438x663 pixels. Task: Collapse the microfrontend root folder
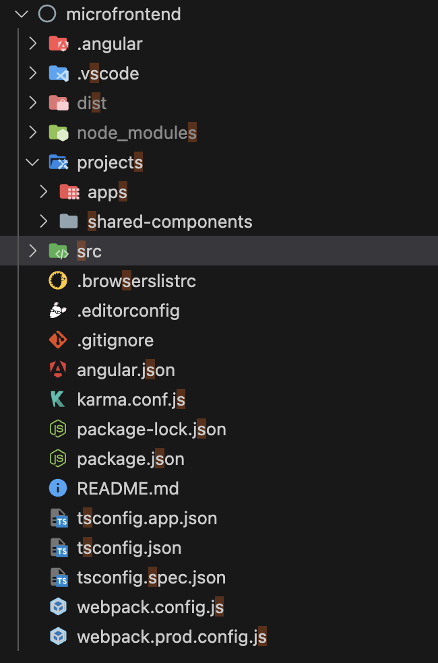22,14
